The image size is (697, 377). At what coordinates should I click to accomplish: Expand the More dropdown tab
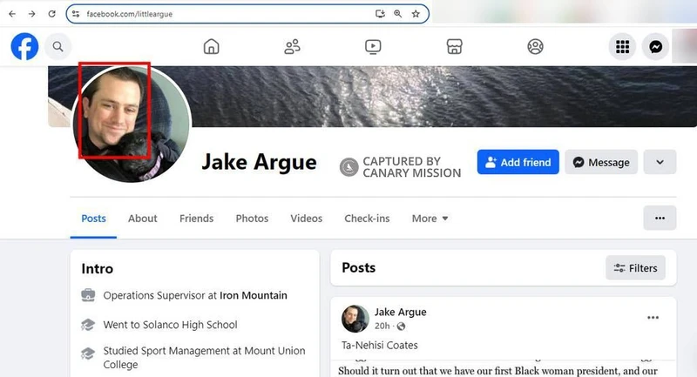click(x=430, y=219)
